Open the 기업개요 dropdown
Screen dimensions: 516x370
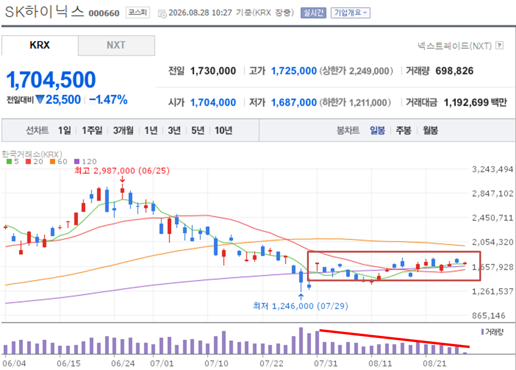350,13
